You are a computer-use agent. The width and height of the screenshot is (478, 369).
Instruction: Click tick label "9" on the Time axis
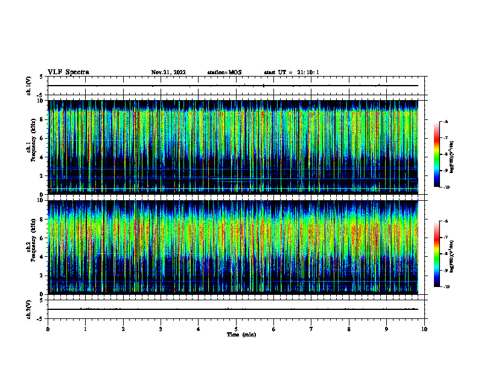tap(386, 329)
